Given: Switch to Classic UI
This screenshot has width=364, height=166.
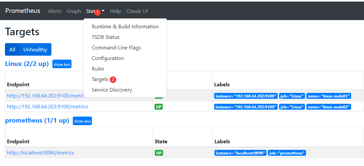Looking at the screenshot, I should point(137,11).
